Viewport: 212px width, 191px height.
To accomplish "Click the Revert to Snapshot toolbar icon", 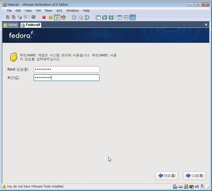I will pyautogui.click(x=81, y=17).
